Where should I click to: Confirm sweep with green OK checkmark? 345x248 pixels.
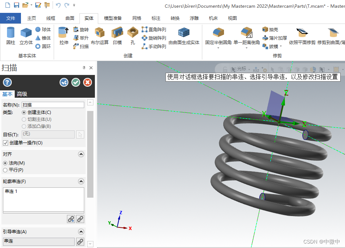coord(76,82)
